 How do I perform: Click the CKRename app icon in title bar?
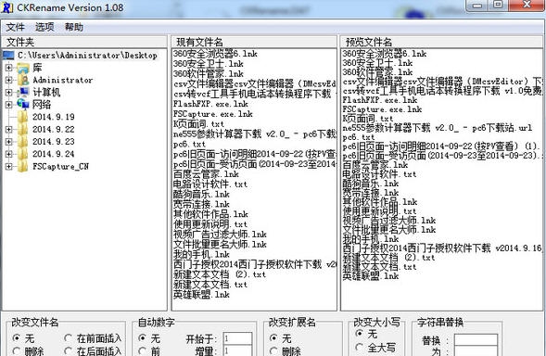pos(7,7)
